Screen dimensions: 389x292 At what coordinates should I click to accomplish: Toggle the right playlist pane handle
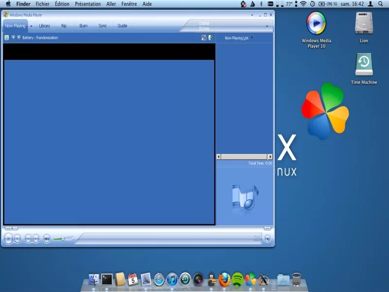(267, 228)
